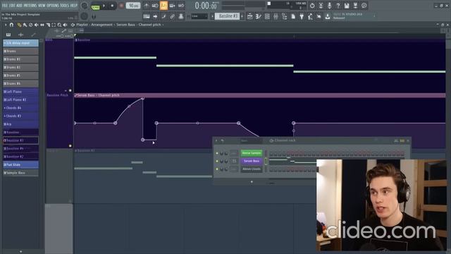Arm the record button
Viewport: 451px width, 254px height.
point(121,6)
